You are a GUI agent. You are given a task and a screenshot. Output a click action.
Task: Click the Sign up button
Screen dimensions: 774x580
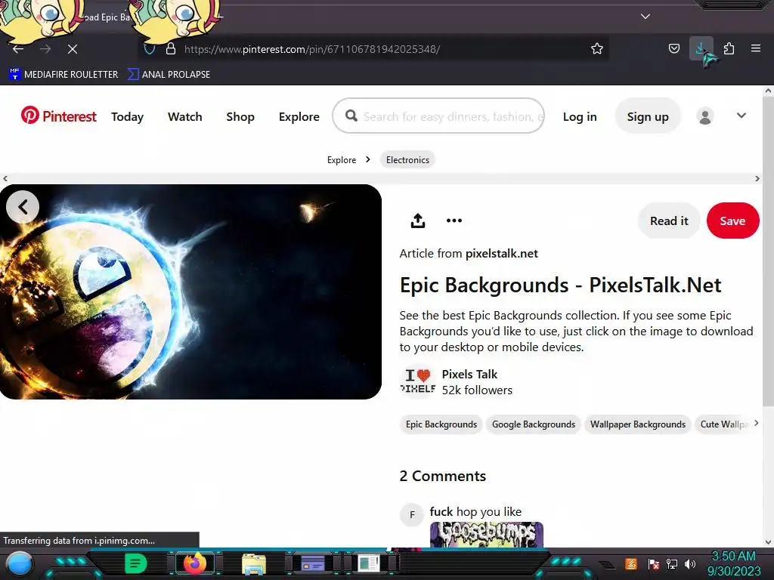648,116
